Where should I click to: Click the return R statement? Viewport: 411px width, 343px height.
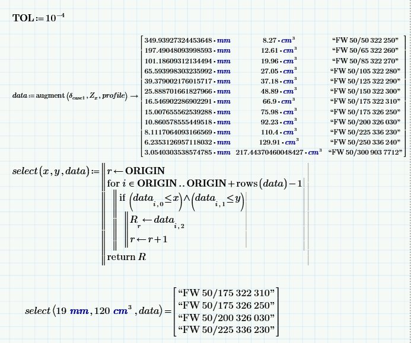[126, 257]
